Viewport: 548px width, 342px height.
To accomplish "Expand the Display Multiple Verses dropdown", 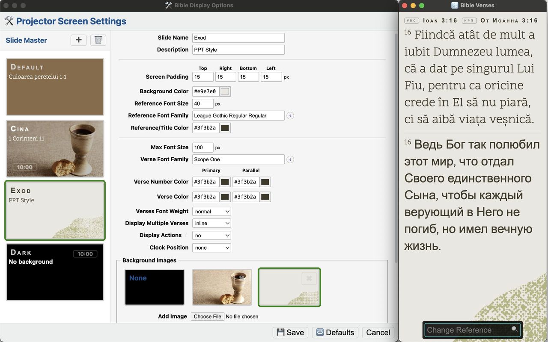I will click(211, 223).
